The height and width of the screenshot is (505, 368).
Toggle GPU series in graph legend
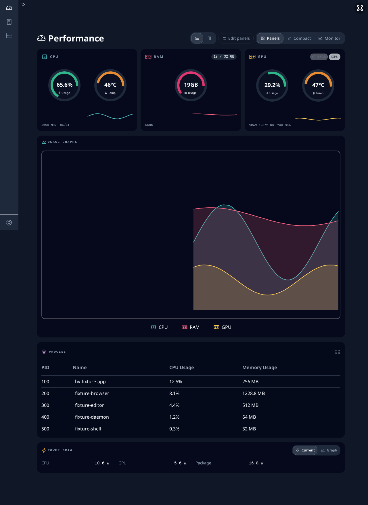point(223,327)
